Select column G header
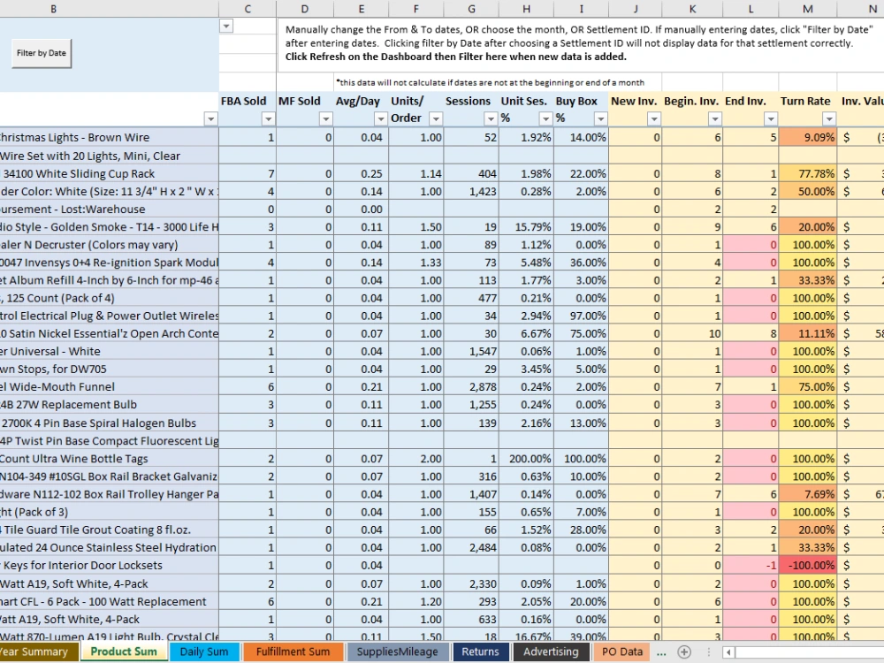This screenshot has height=663, width=884. click(x=471, y=9)
